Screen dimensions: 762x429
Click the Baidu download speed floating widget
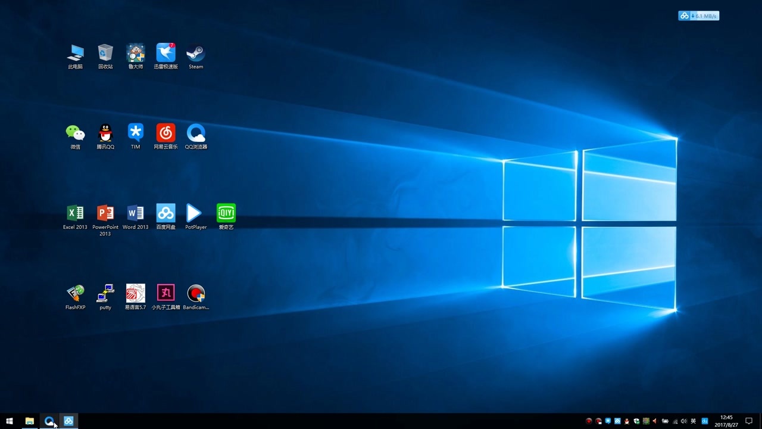coord(698,15)
